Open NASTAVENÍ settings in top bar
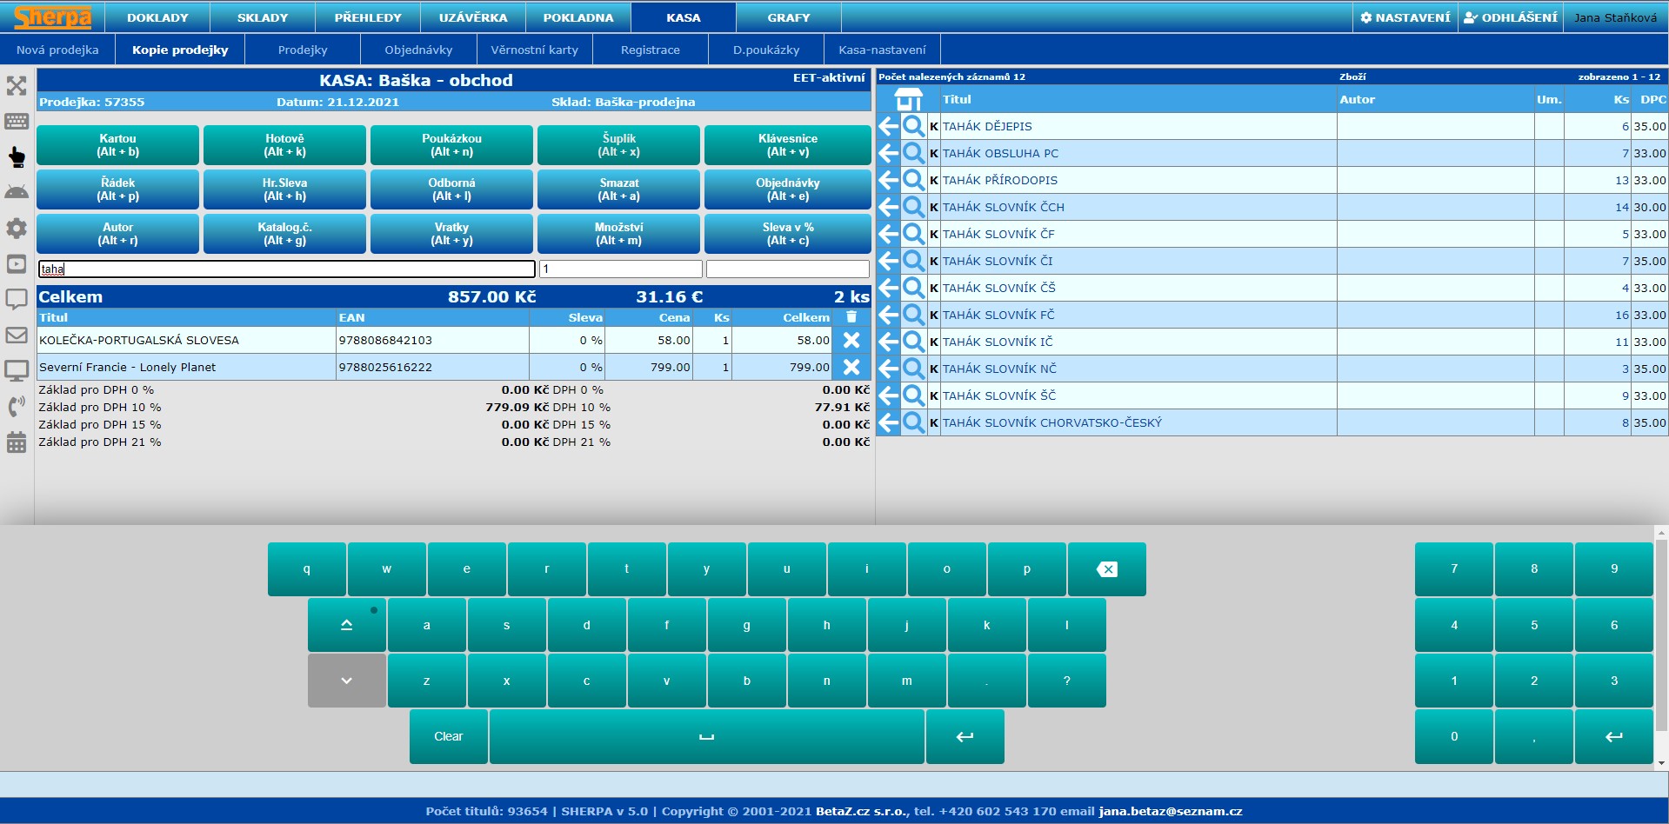This screenshot has height=824, width=1669. (x=1405, y=17)
